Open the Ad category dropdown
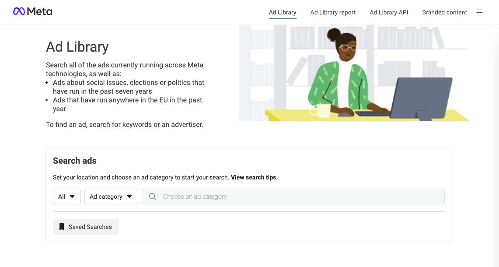The height and width of the screenshot is (267, 499). tap(111, 197)
